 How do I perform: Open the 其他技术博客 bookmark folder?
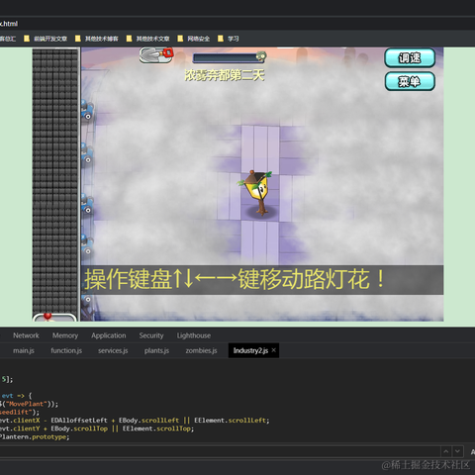click(97, 39)
